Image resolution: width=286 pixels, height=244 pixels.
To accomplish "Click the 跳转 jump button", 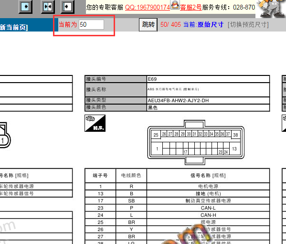I will 148,25.
